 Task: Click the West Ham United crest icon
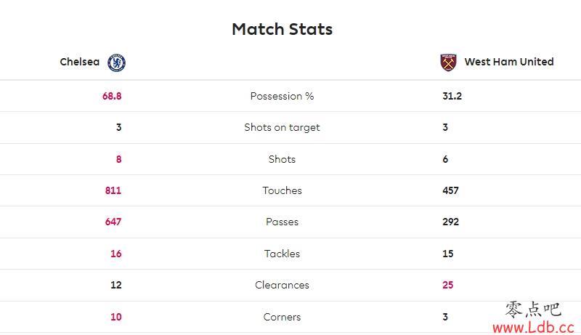pos(448,62)
